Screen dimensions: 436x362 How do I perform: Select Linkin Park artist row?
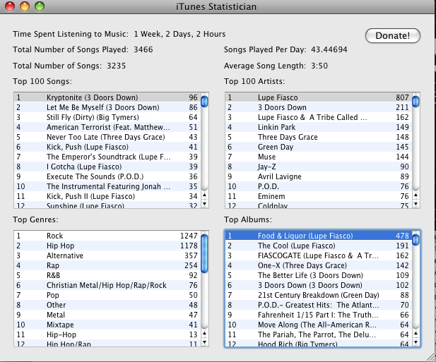click(319, 127)
